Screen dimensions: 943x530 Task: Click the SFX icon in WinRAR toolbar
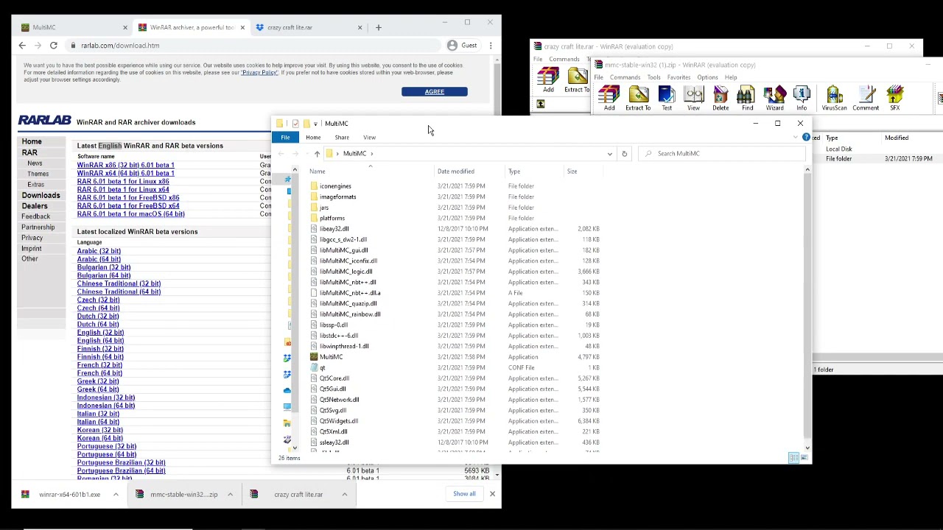(894, 99)
